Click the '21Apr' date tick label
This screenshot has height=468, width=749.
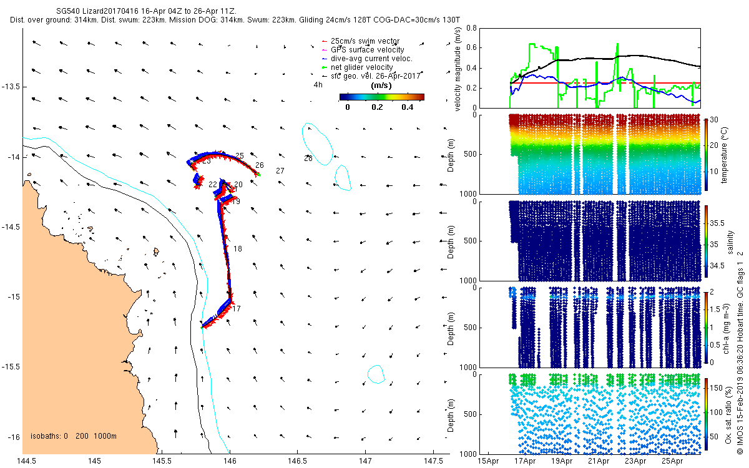[x=599, y=461]
